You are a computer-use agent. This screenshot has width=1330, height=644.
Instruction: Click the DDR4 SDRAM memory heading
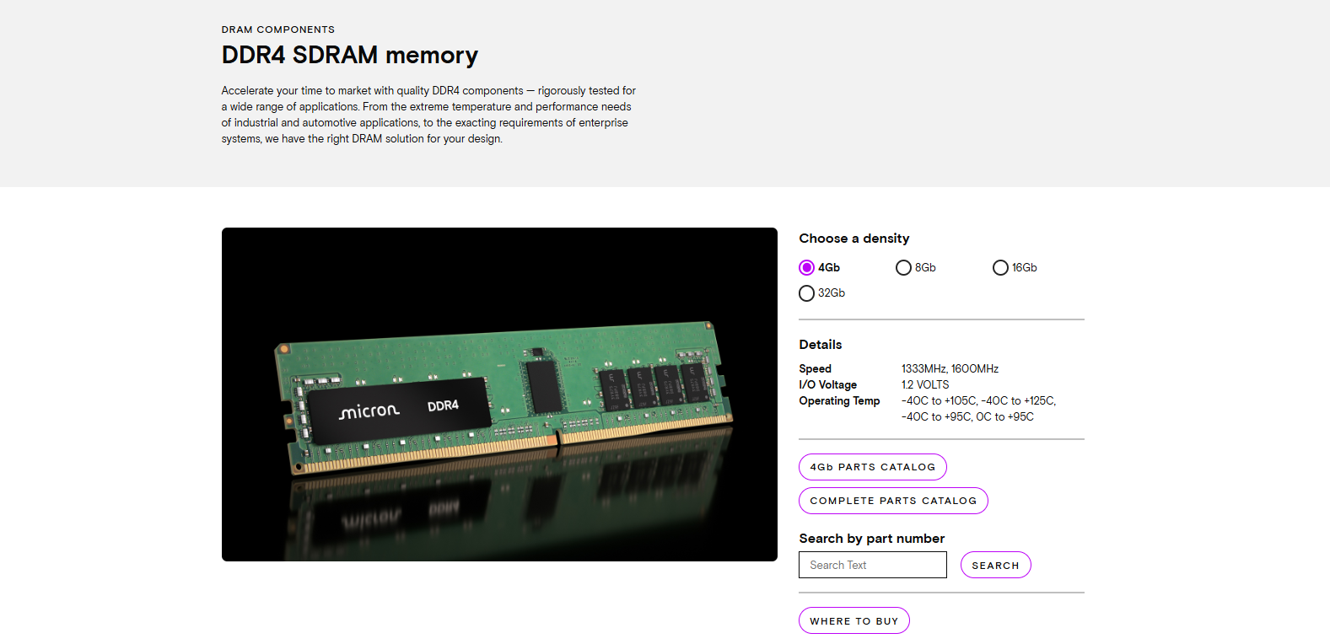(x=349, y=55)
